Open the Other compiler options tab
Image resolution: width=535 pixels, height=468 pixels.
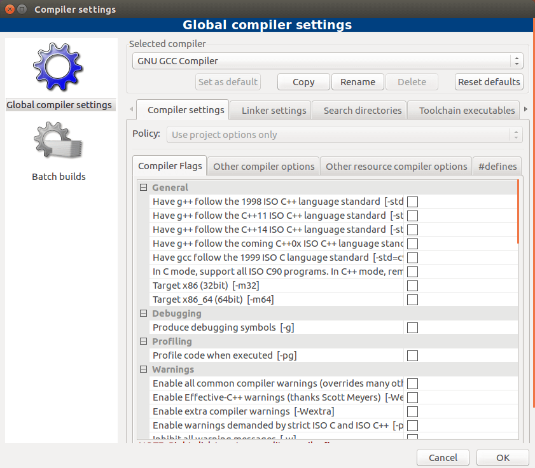[x=263, y=166]
